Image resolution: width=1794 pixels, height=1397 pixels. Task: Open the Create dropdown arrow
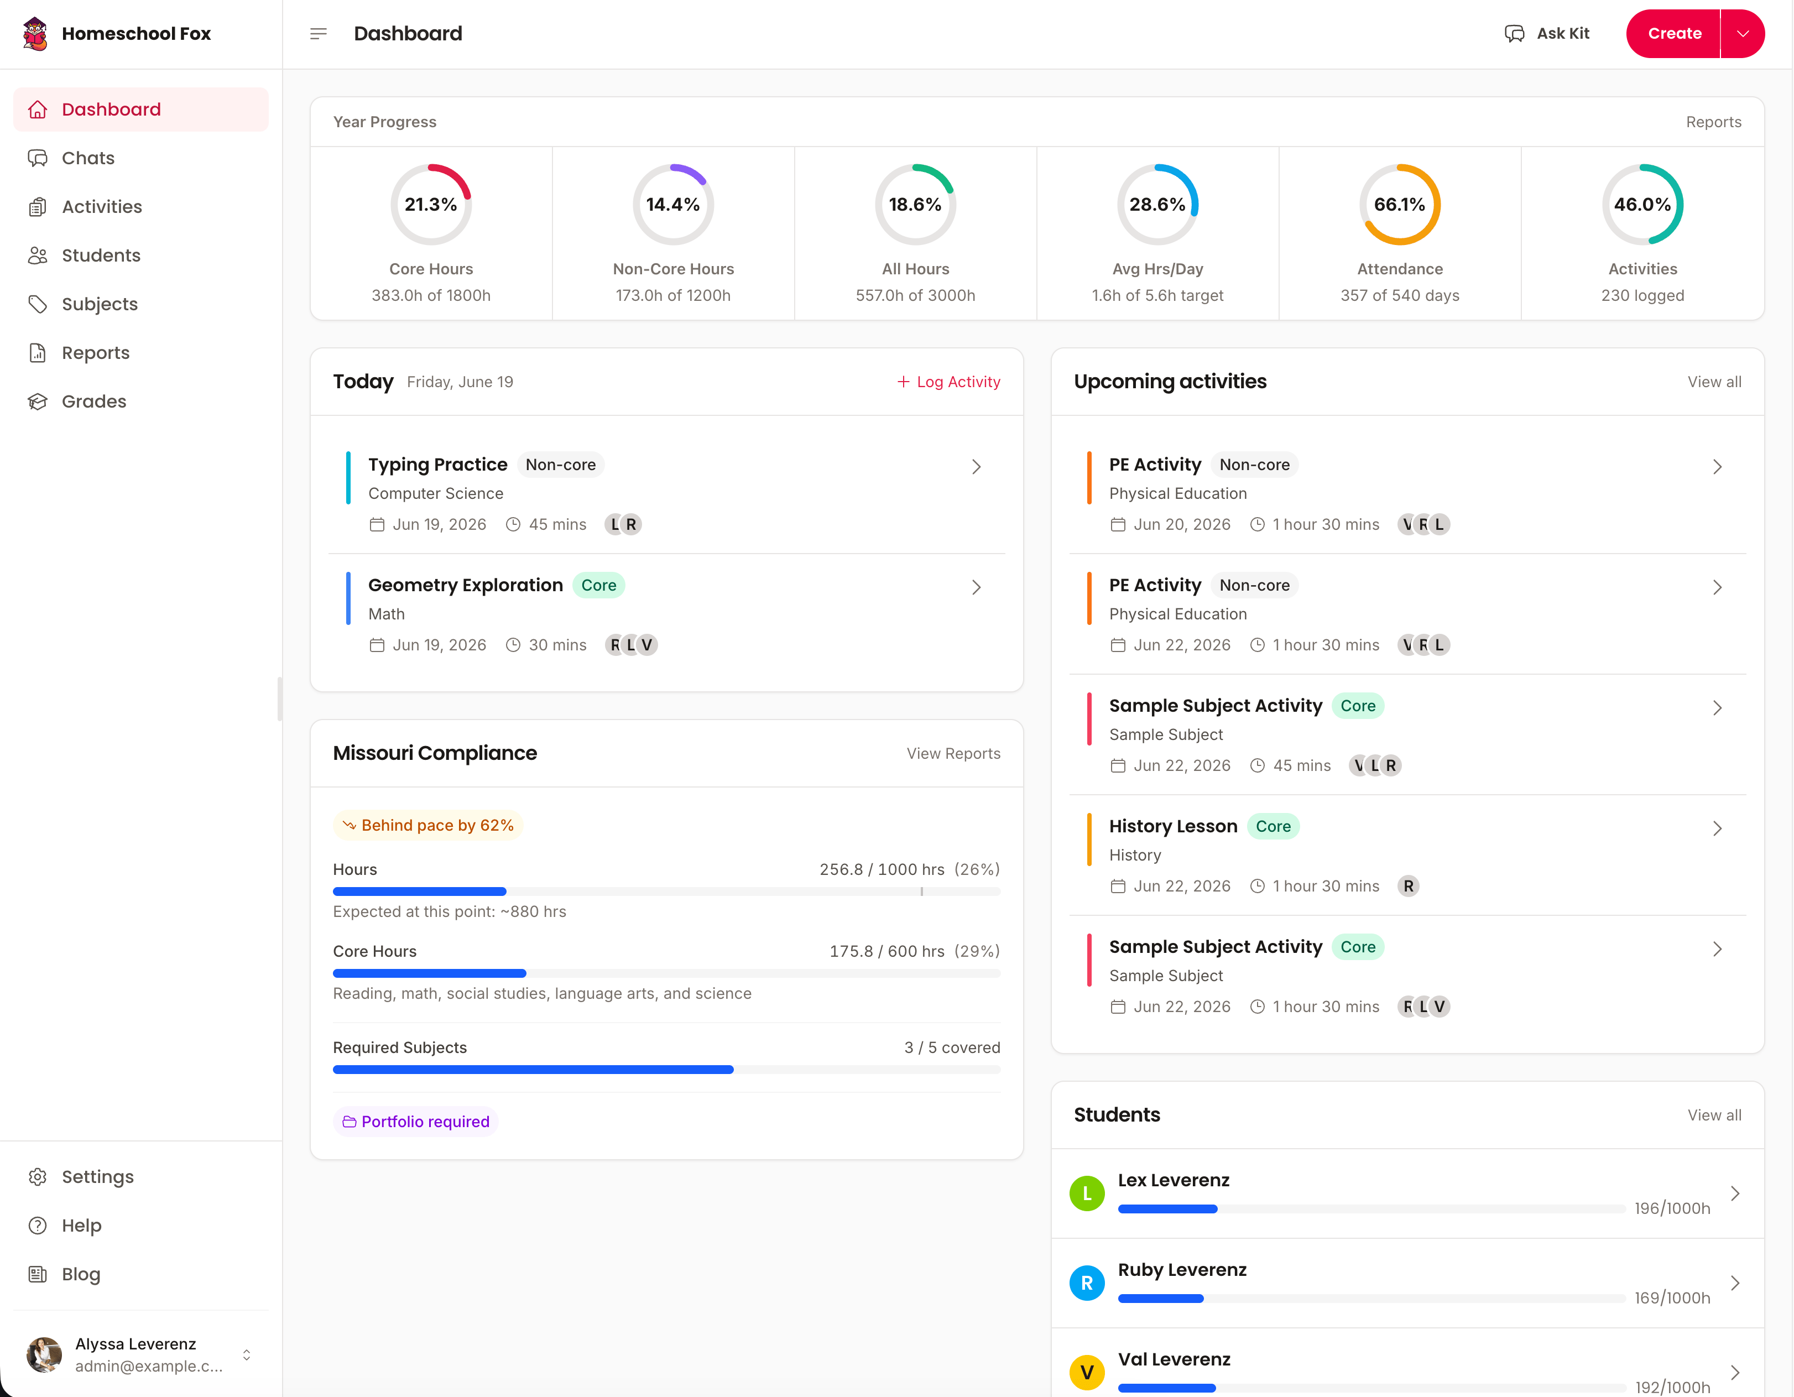[x=1743, y=34]
